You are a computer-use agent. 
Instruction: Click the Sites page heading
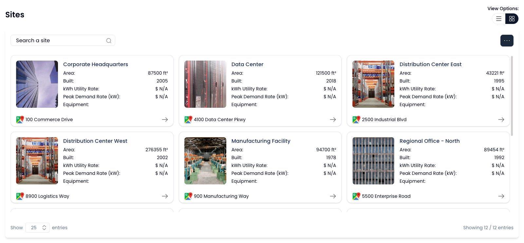tap(15, 15)
